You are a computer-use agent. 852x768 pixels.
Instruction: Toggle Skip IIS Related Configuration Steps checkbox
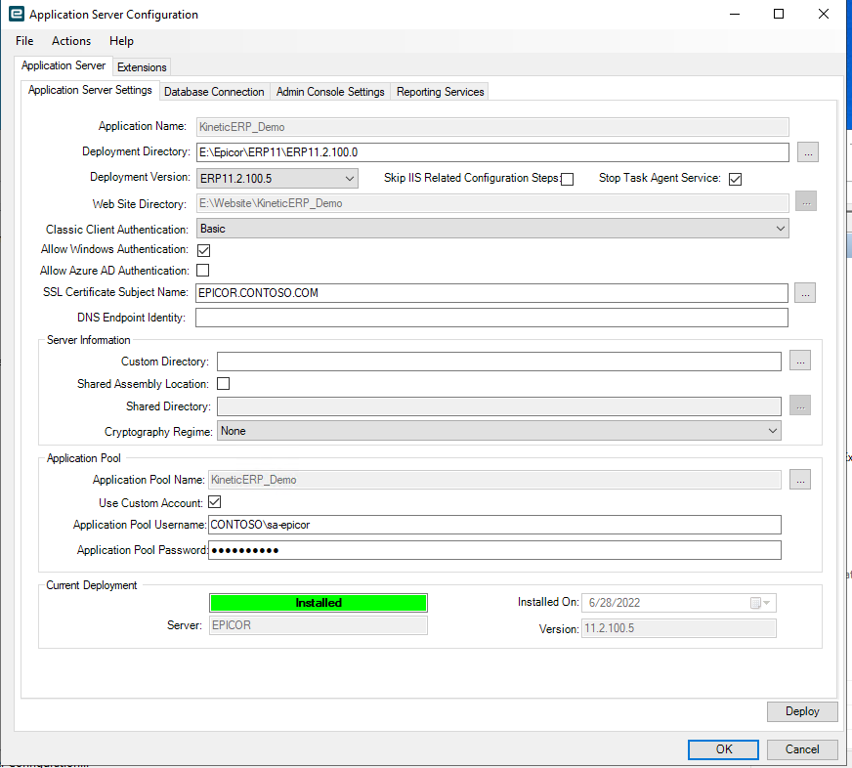(x=568, y=179)
